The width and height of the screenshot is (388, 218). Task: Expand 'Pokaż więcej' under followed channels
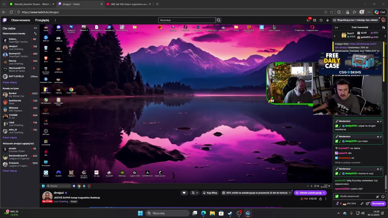point(10,82)
